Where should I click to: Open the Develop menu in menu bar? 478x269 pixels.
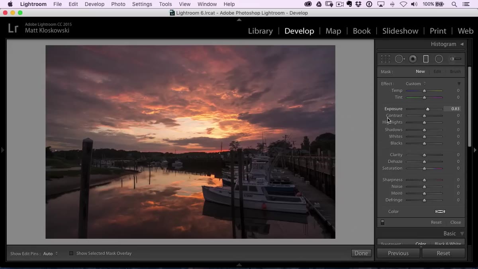click(x=94, y=4)
